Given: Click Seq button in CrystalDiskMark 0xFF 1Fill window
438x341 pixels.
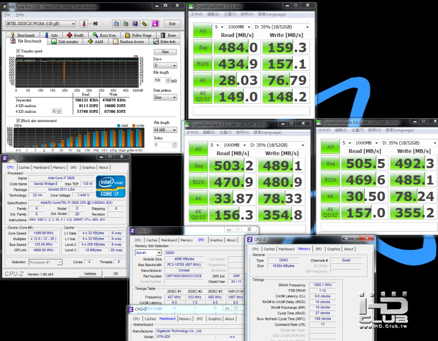Looking at the screenshot, I should point(198,166).
